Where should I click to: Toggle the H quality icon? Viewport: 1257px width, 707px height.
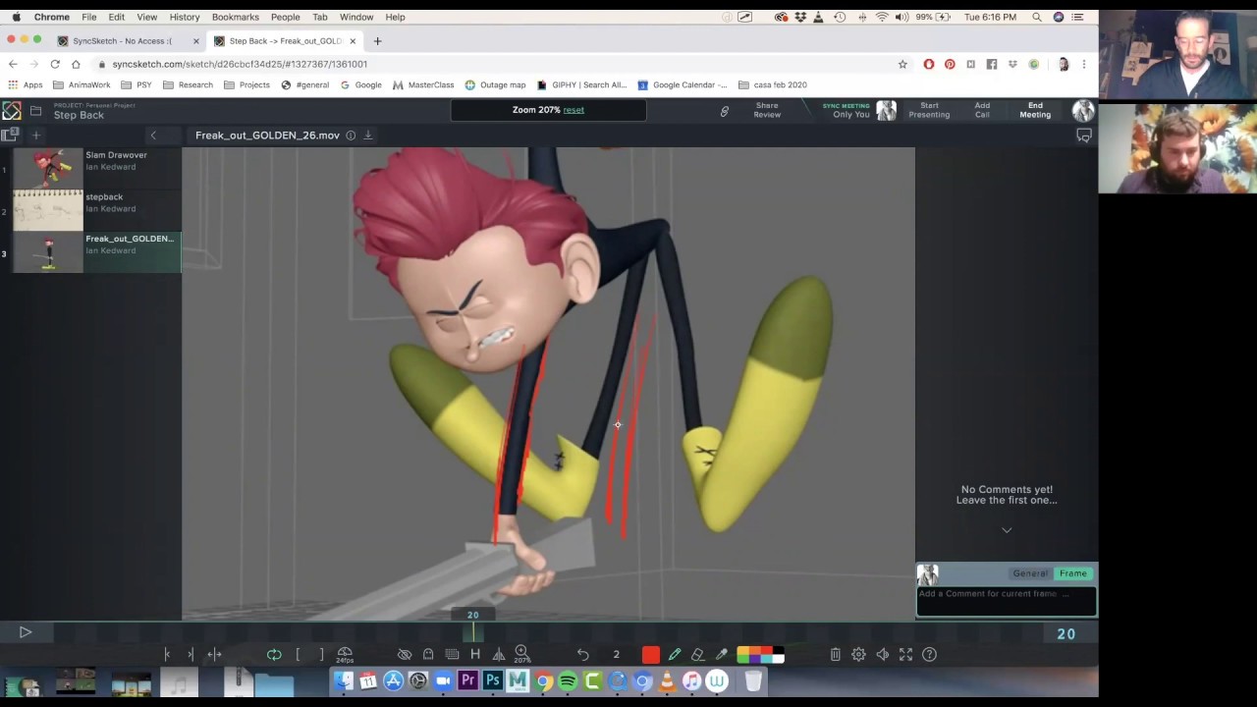[x=475, y=654]
